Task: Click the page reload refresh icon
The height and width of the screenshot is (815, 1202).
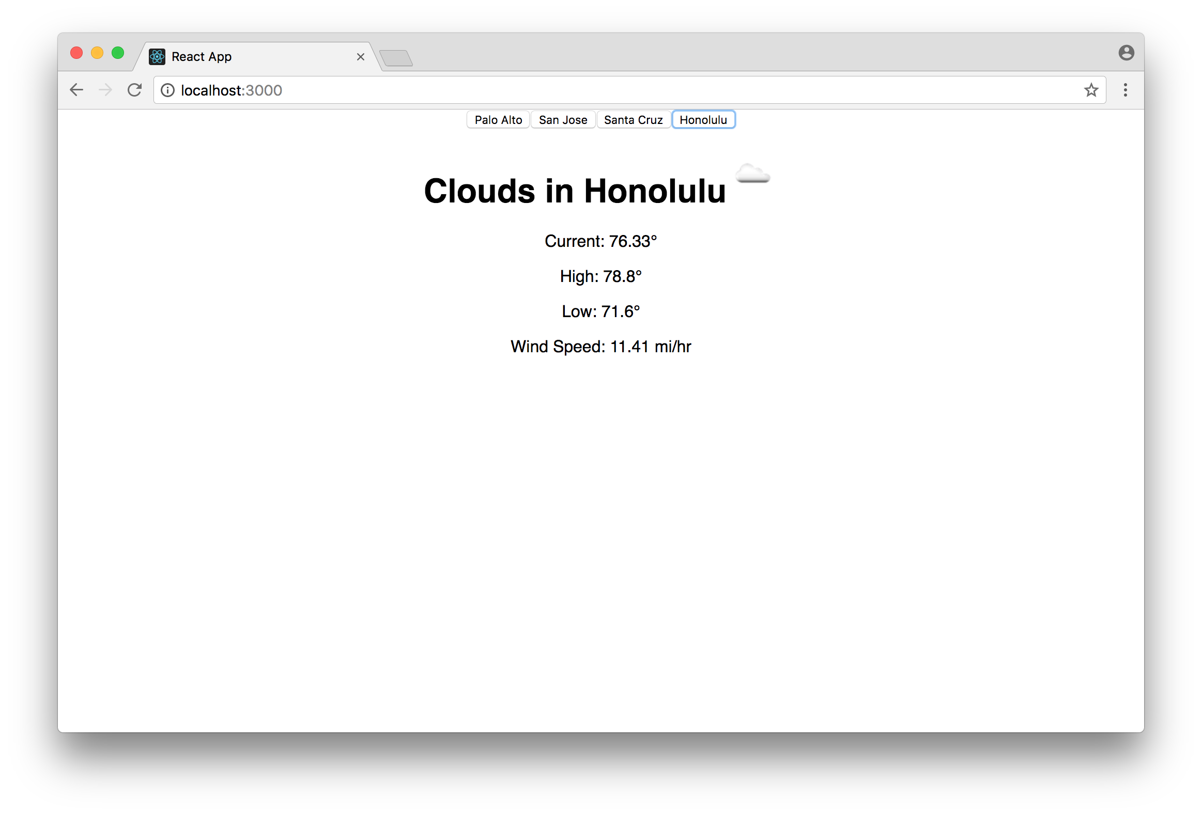Action: click(134, 90)
